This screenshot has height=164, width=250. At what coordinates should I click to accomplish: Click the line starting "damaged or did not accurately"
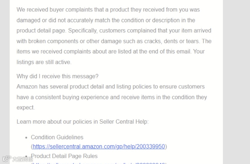point(106,20)
